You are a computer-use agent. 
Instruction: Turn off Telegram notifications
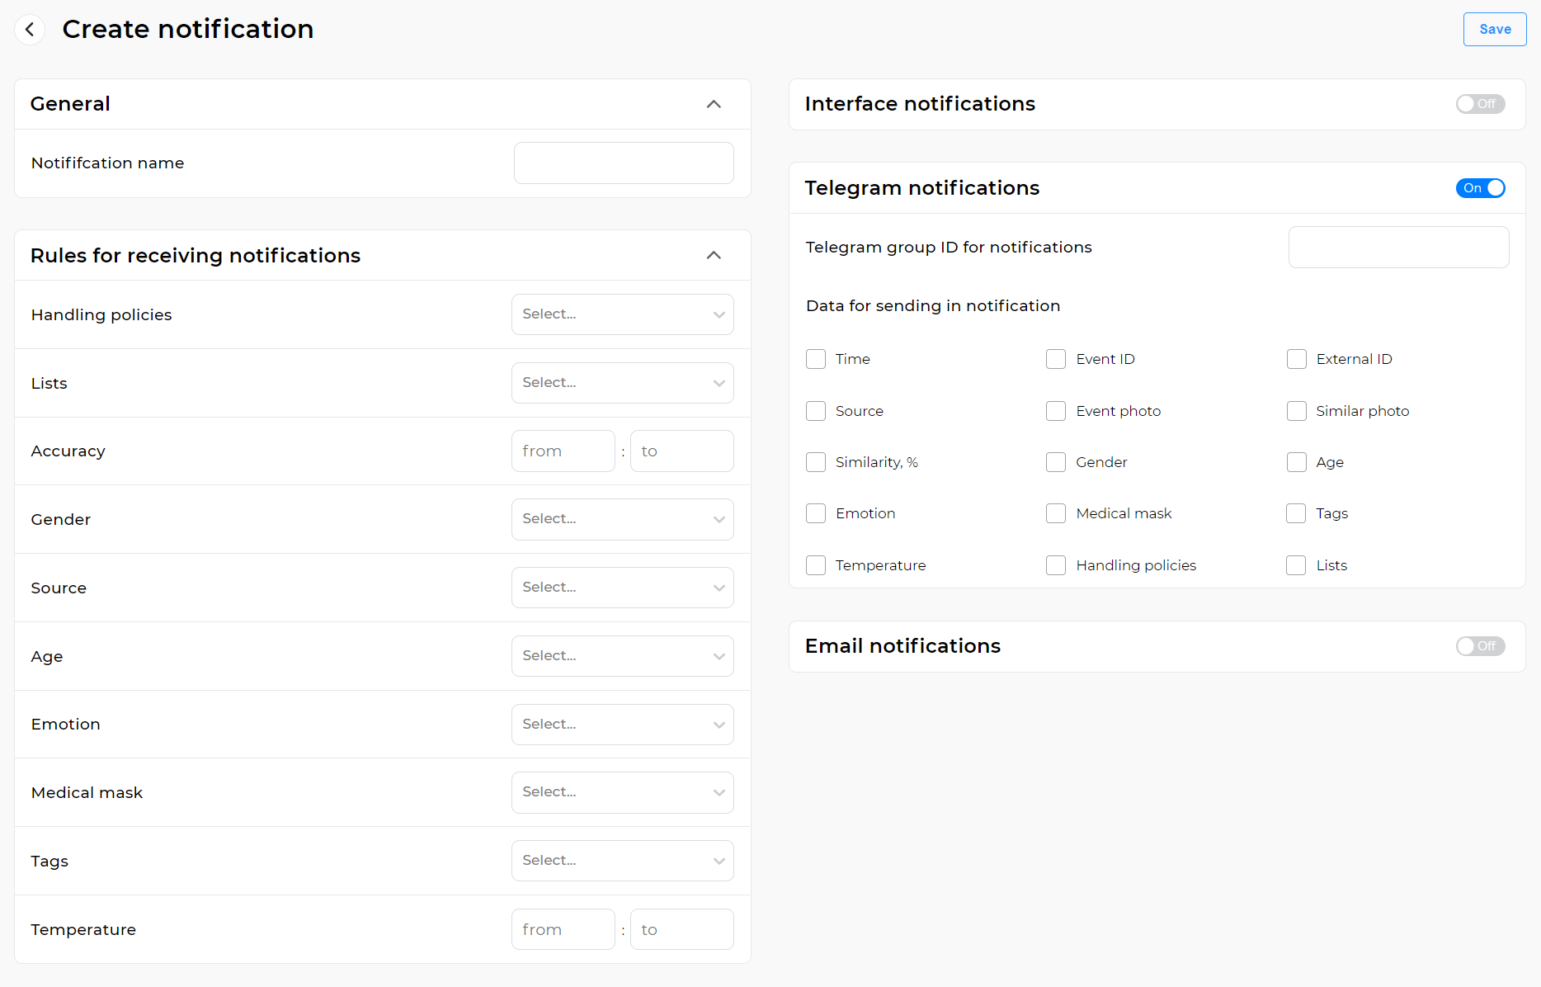pyautogui.click(x=1481, y=188)
